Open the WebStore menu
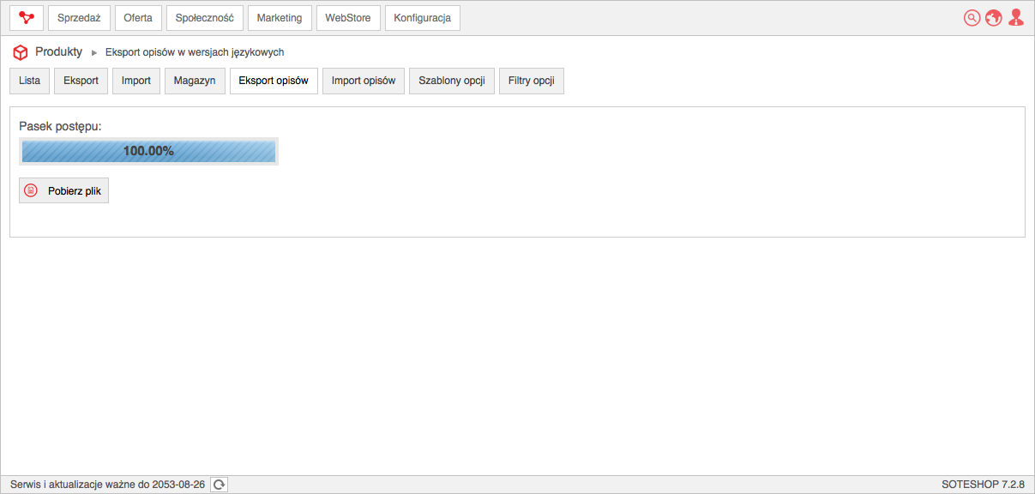Screen dimensions: 1035x494 click(348, 18)
